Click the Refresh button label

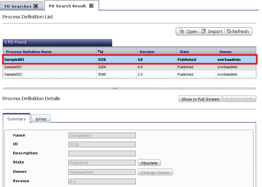(240, 31)
